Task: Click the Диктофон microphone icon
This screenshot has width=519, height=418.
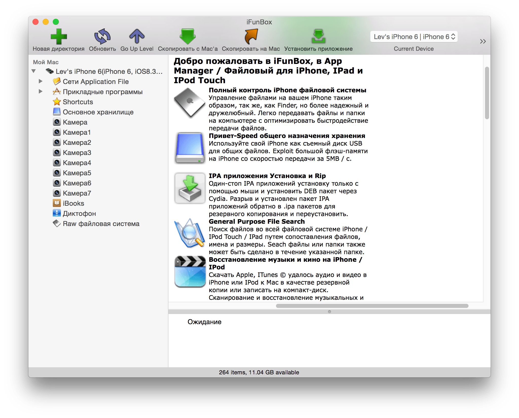Action: click(x=57, y=213)
